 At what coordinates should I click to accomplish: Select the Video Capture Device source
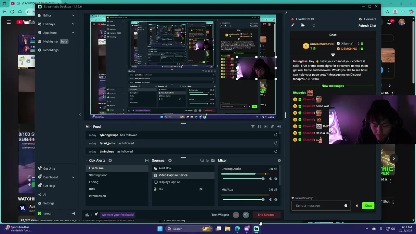click(183, 175)
